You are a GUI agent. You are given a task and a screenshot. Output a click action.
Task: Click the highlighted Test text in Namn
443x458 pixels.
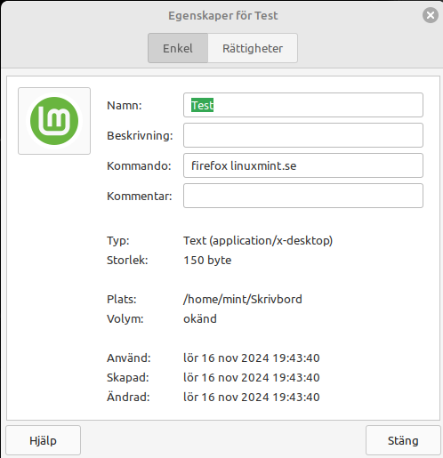202,105
